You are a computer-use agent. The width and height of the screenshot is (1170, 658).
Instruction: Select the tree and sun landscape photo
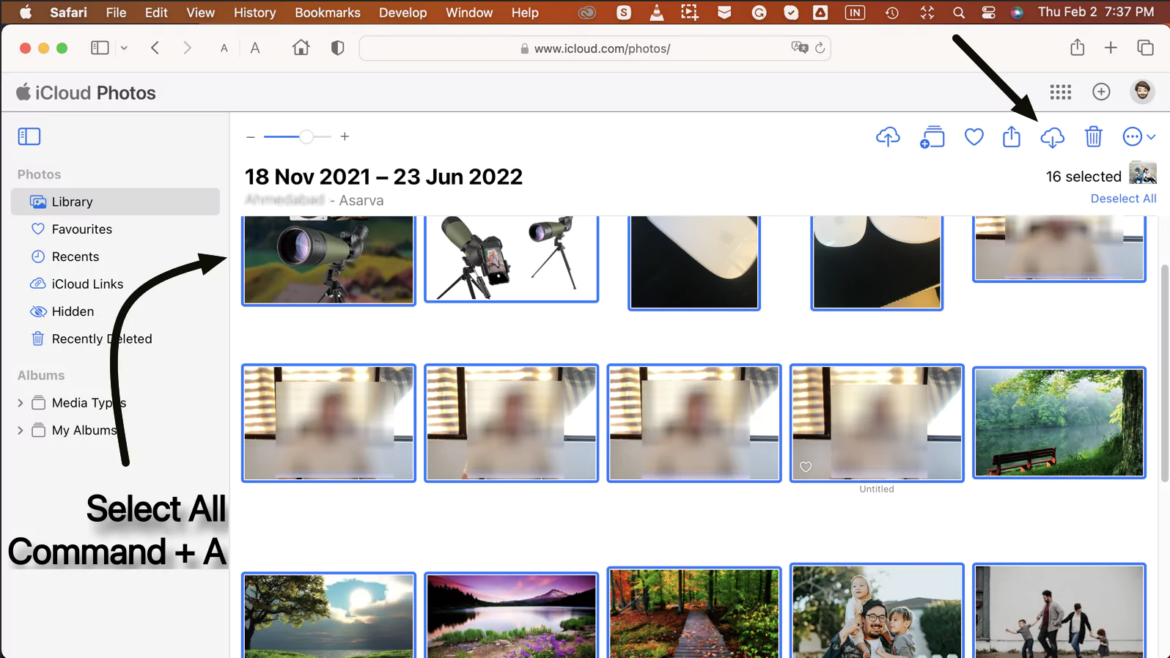(328, 616)
